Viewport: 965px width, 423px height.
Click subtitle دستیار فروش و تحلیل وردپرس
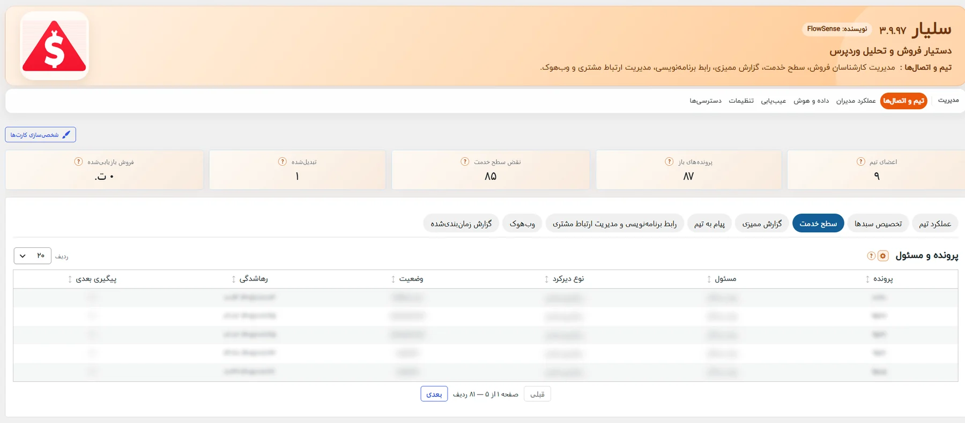point(890,51)
